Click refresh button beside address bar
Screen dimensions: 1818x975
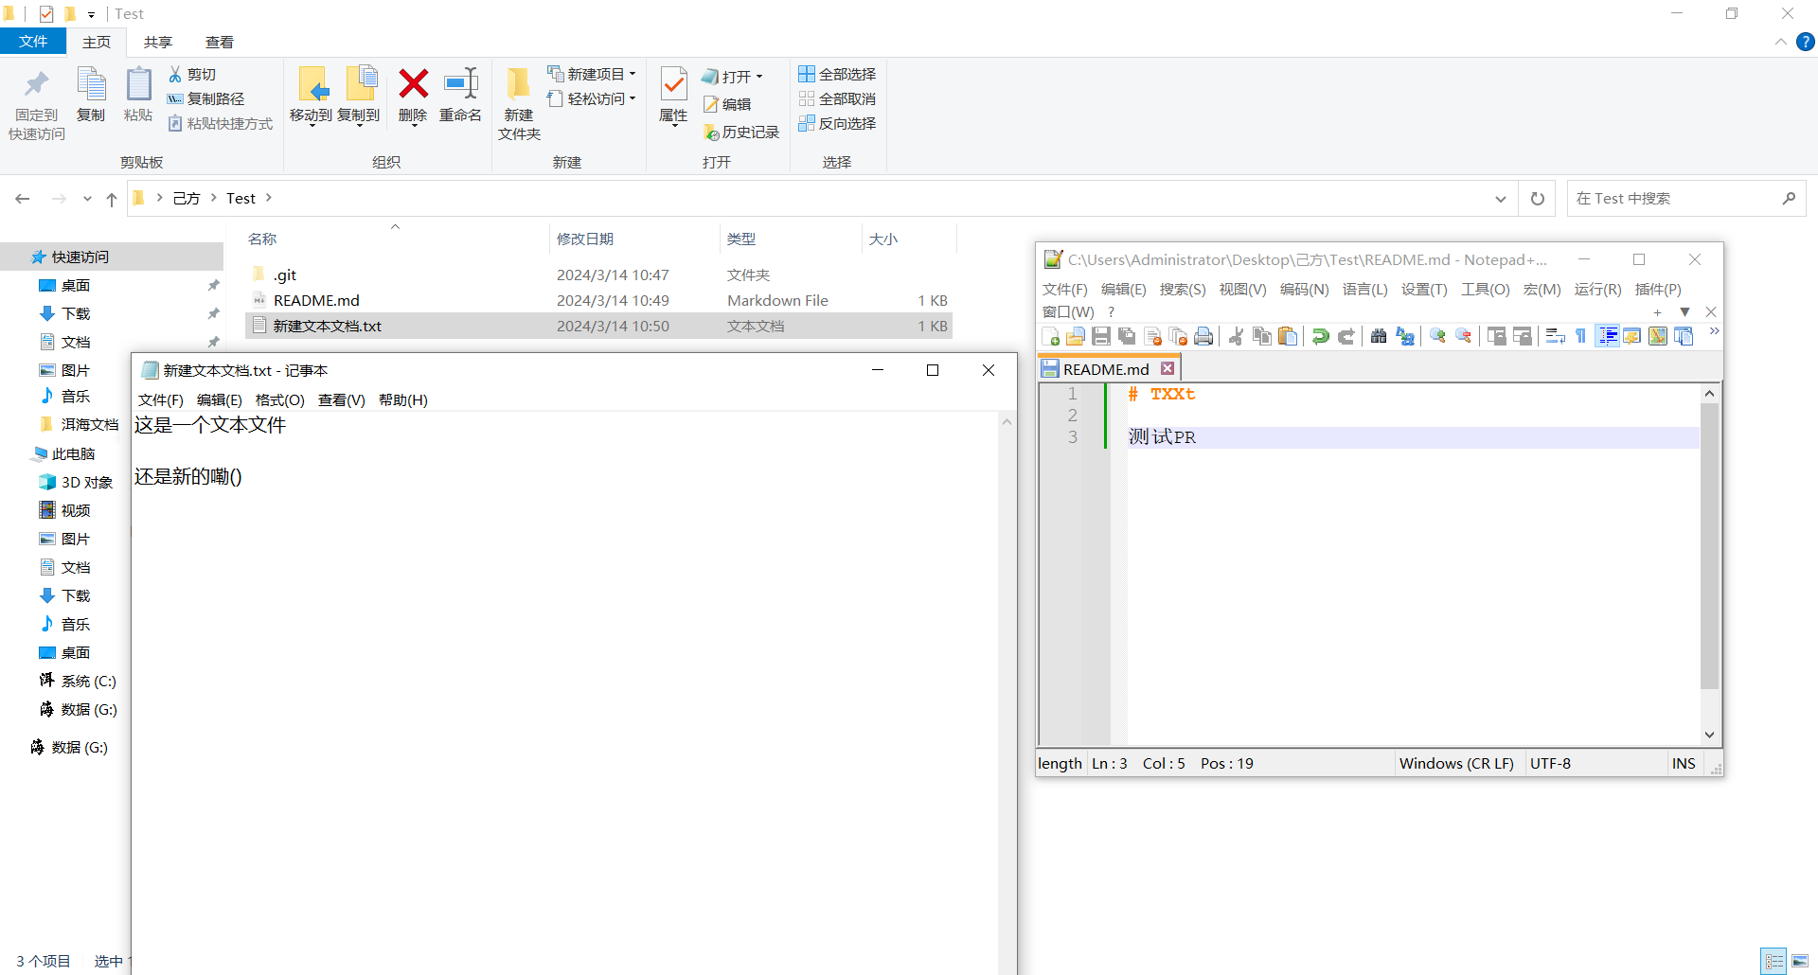(1538, 199)
